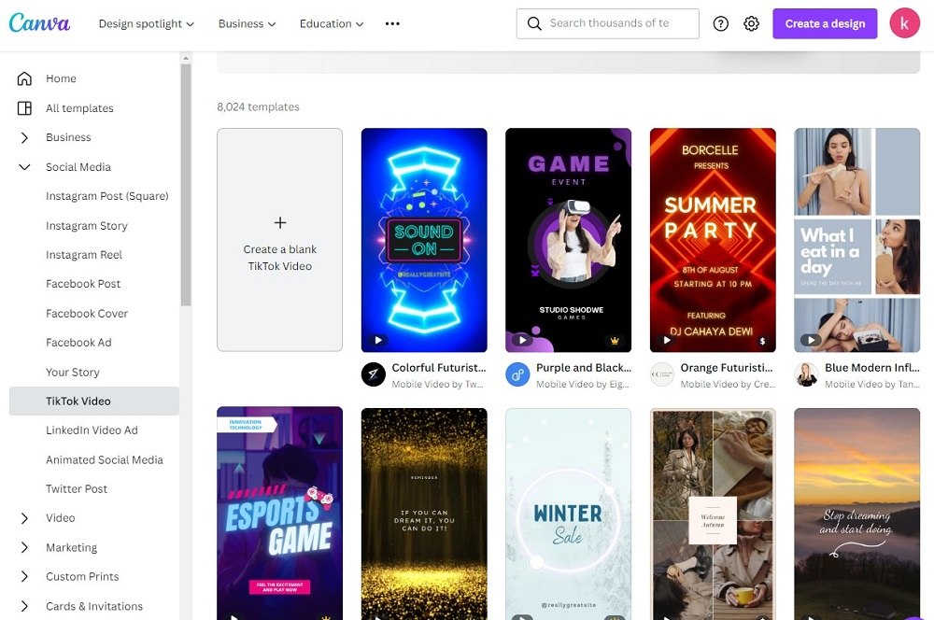Open your profile avatar menu
Screen dimensions: 934x620
tap(903, 23)
